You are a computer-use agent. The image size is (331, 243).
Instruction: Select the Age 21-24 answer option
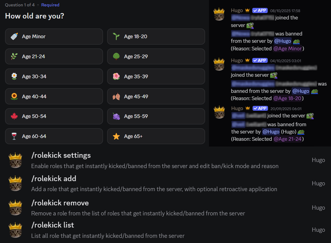(x=54, y=56)
